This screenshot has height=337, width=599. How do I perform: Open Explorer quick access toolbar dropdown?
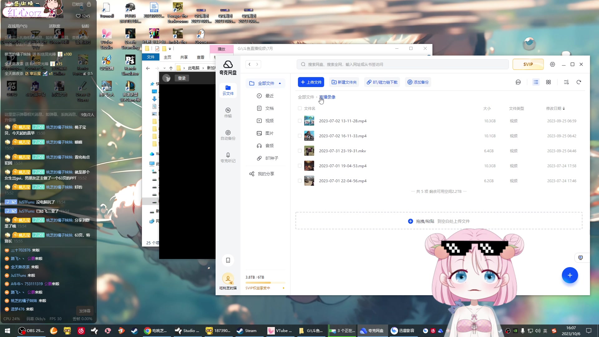tap(170, 49)
